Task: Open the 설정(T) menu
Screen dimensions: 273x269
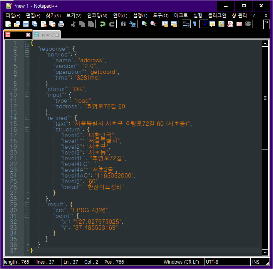Action: click(x=140, y=16)
